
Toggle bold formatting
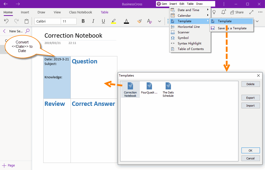point(83,21)
